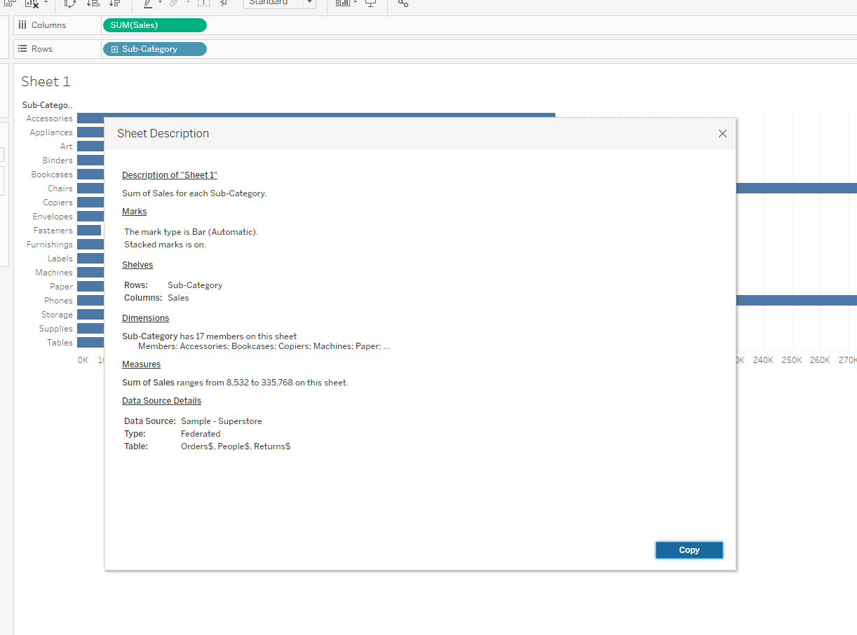Select the Phones row label
Image resolution: width=857 pixels, height=635 pixels.
(x=59, y=301)
